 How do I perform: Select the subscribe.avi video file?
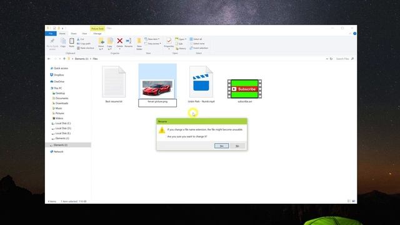244,91
